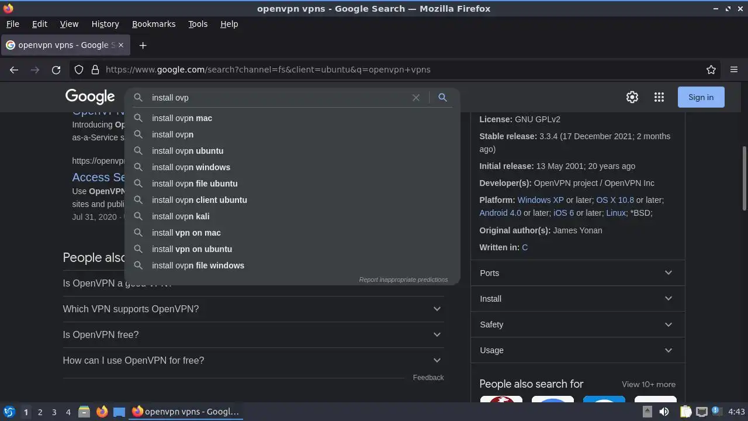Open the View menu
This screenshot has width=748, height=421.
(69, 24)
